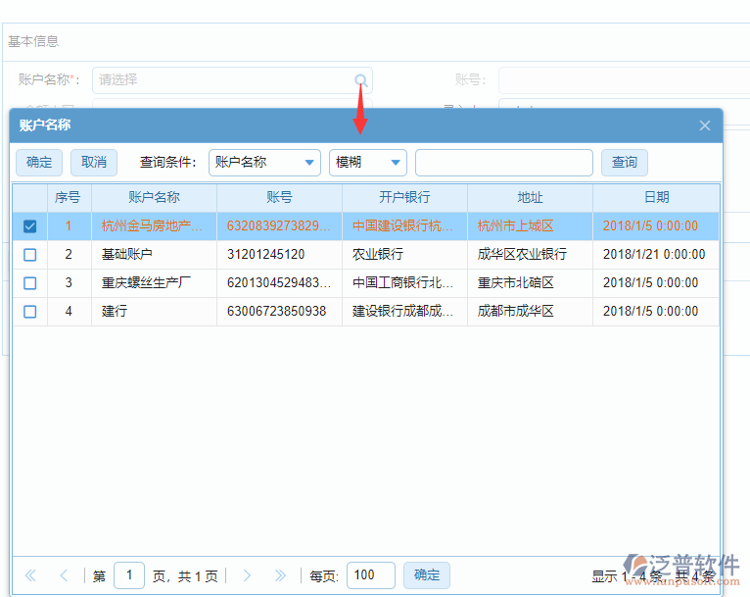750x597 pixels.
Task: Open the 账户名称 query condition dropdown
Action: tap(264, 163)
